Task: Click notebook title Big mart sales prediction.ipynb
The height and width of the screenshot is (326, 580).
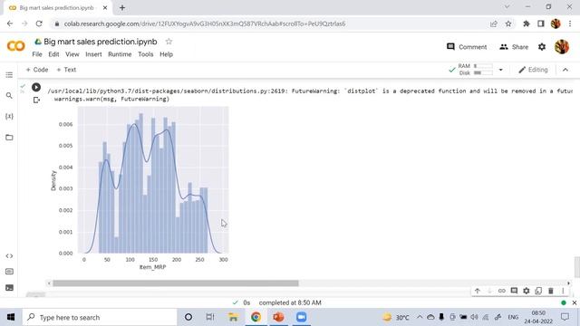Action: [x=101, y=42]
